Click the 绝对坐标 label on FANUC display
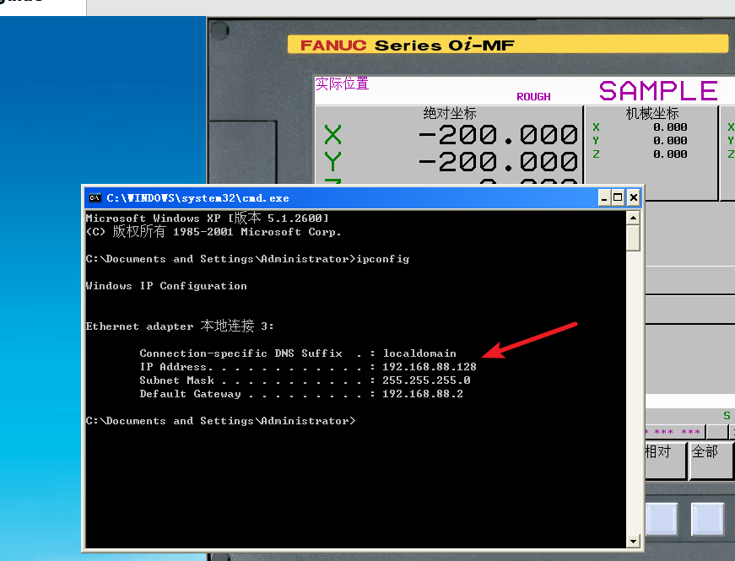This screenshot has height=561, width=735. coord(450,113)
